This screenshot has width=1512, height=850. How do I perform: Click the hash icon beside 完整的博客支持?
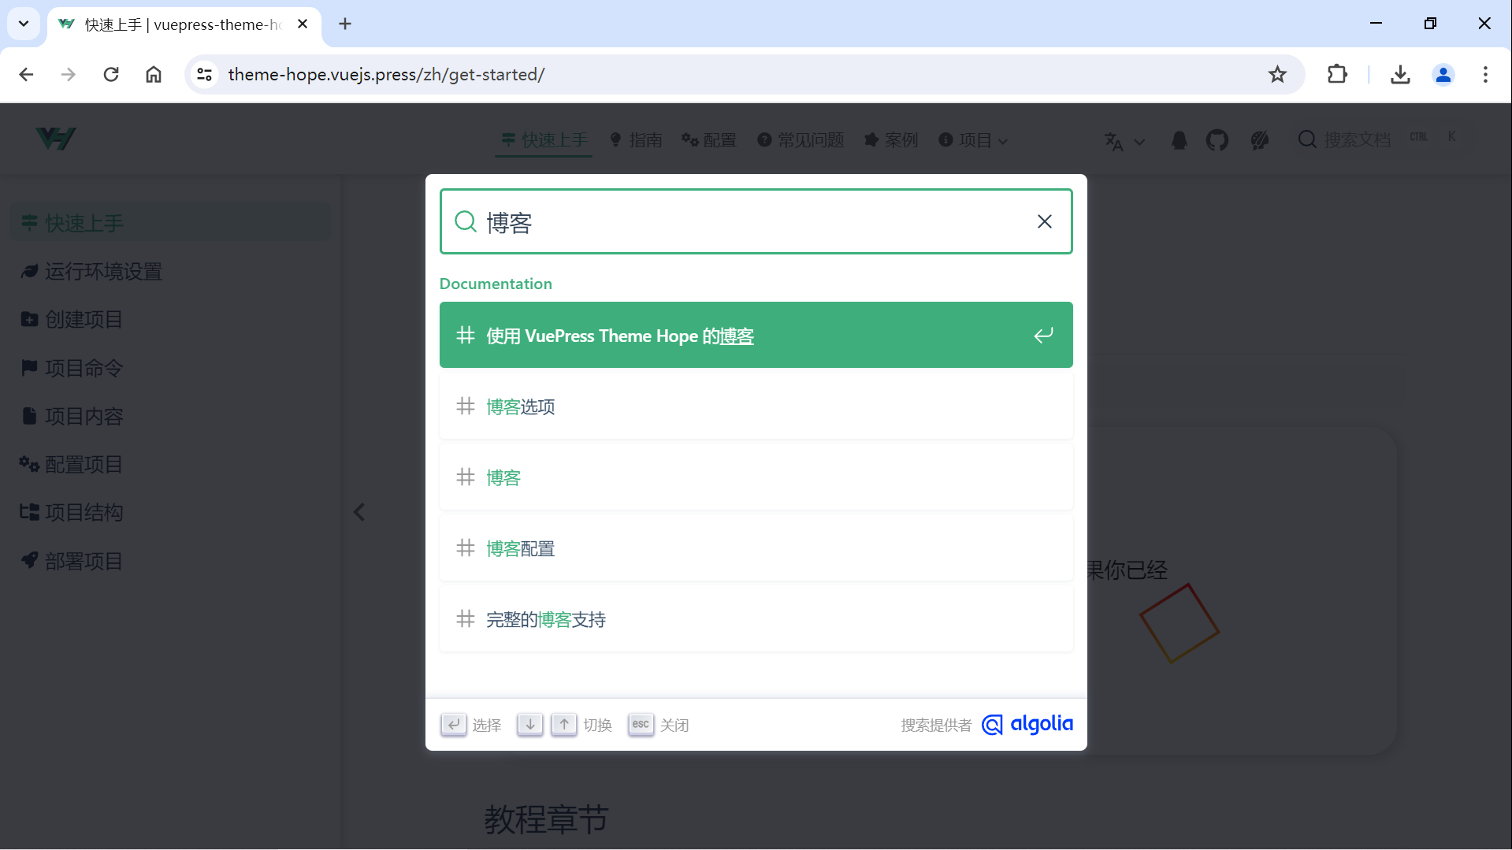click(x=466, y=618)
